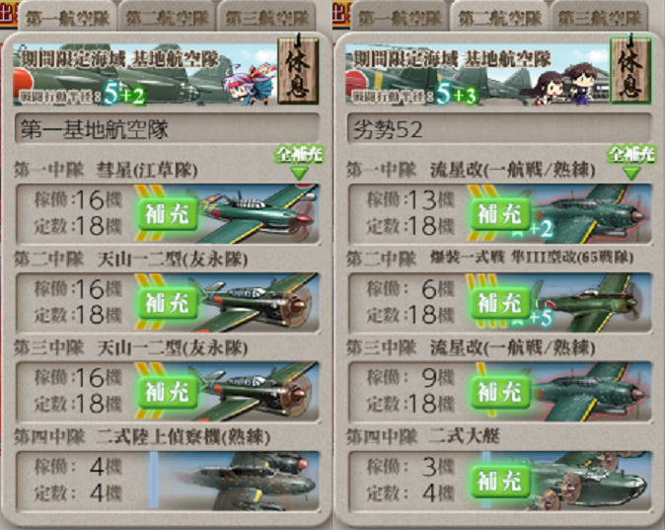Switch to 第三航空隊 tab on right panel
The width and height of the screenshot is (665, 530).
pos(600,18)
